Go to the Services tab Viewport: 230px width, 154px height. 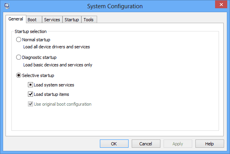52,20
